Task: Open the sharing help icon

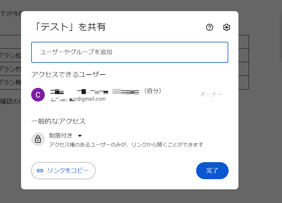Action: point(210,28)
